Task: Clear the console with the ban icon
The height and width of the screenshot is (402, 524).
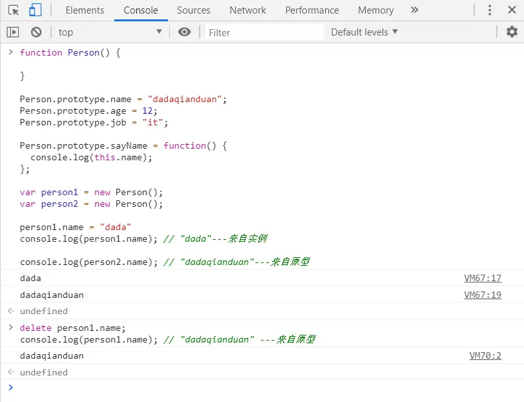Action: 36,32
